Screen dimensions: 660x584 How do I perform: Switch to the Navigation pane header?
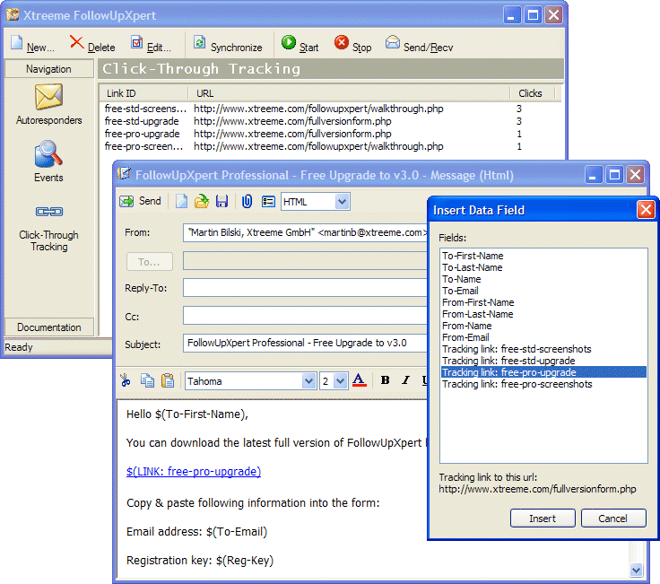point(48,69)
